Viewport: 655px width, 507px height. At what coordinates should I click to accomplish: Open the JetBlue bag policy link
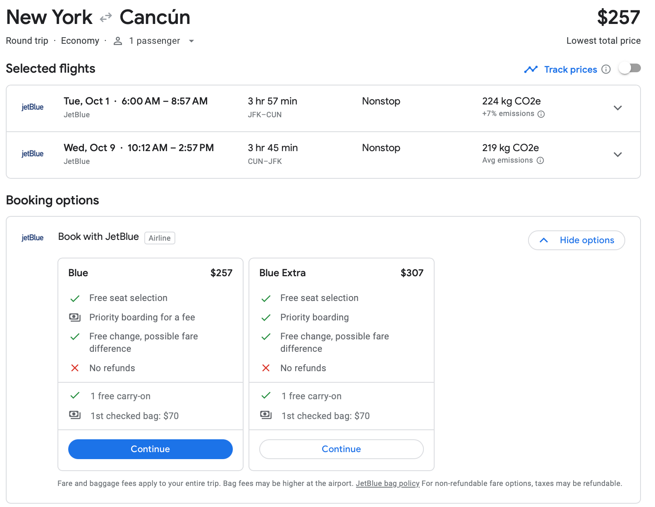[x=387, y=483]
